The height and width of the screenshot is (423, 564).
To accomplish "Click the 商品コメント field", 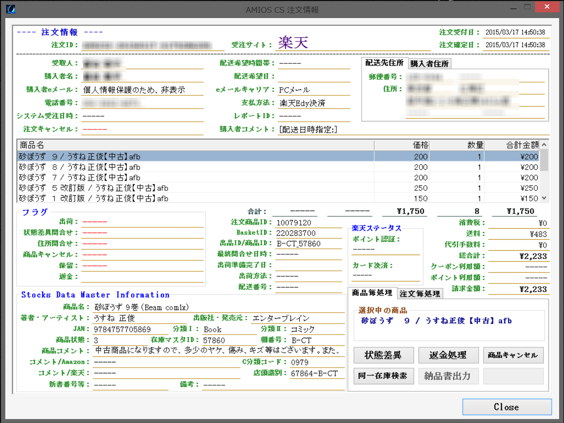I will pos(219,350).
